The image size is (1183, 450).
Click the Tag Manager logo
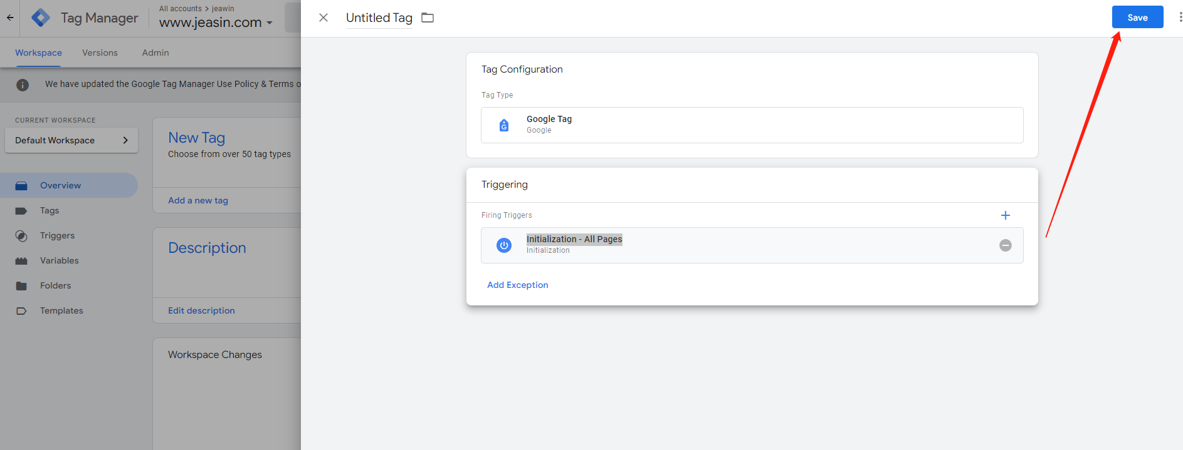pyautogui.click(x=41, y=18)
